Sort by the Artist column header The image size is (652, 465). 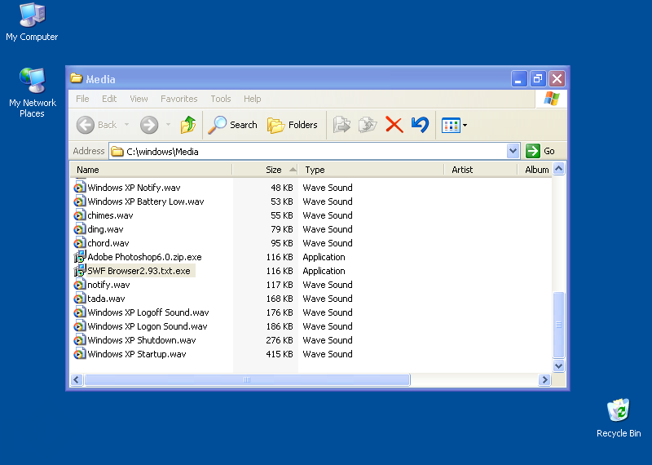[x=481, y=170]
